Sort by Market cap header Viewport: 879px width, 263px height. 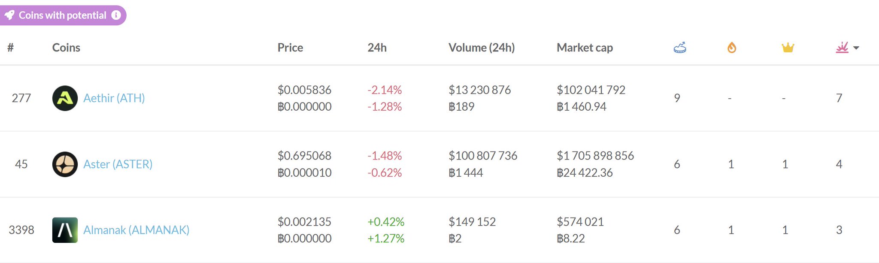coord(585,48)
